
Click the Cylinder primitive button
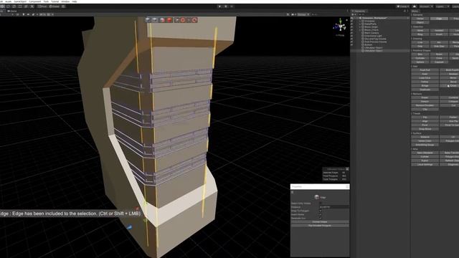click(x=420, y=58)
